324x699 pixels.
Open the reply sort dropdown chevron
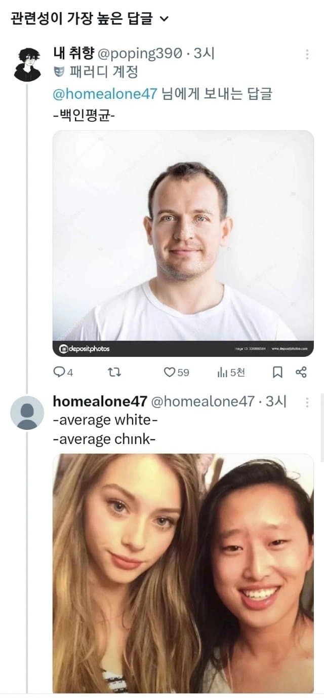pyautogui.click(x=163, y=19)
